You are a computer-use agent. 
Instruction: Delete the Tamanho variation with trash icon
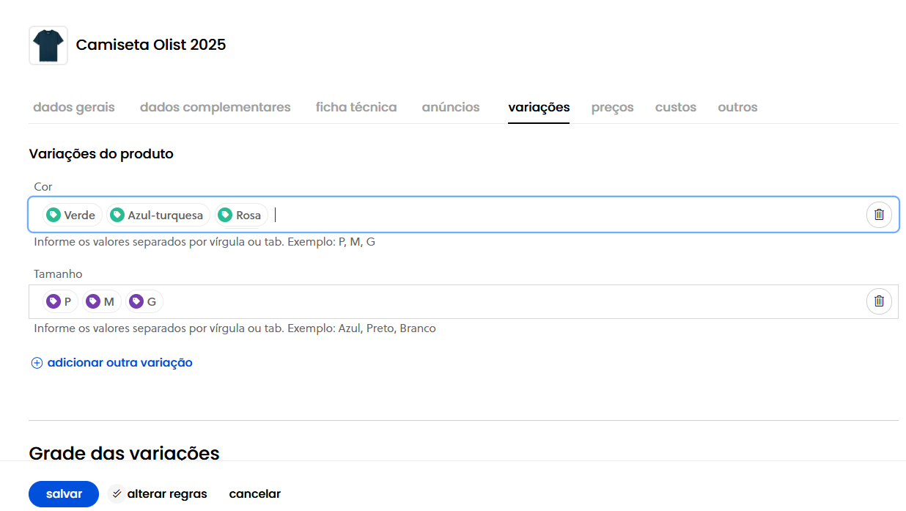[x=879, y=301]
